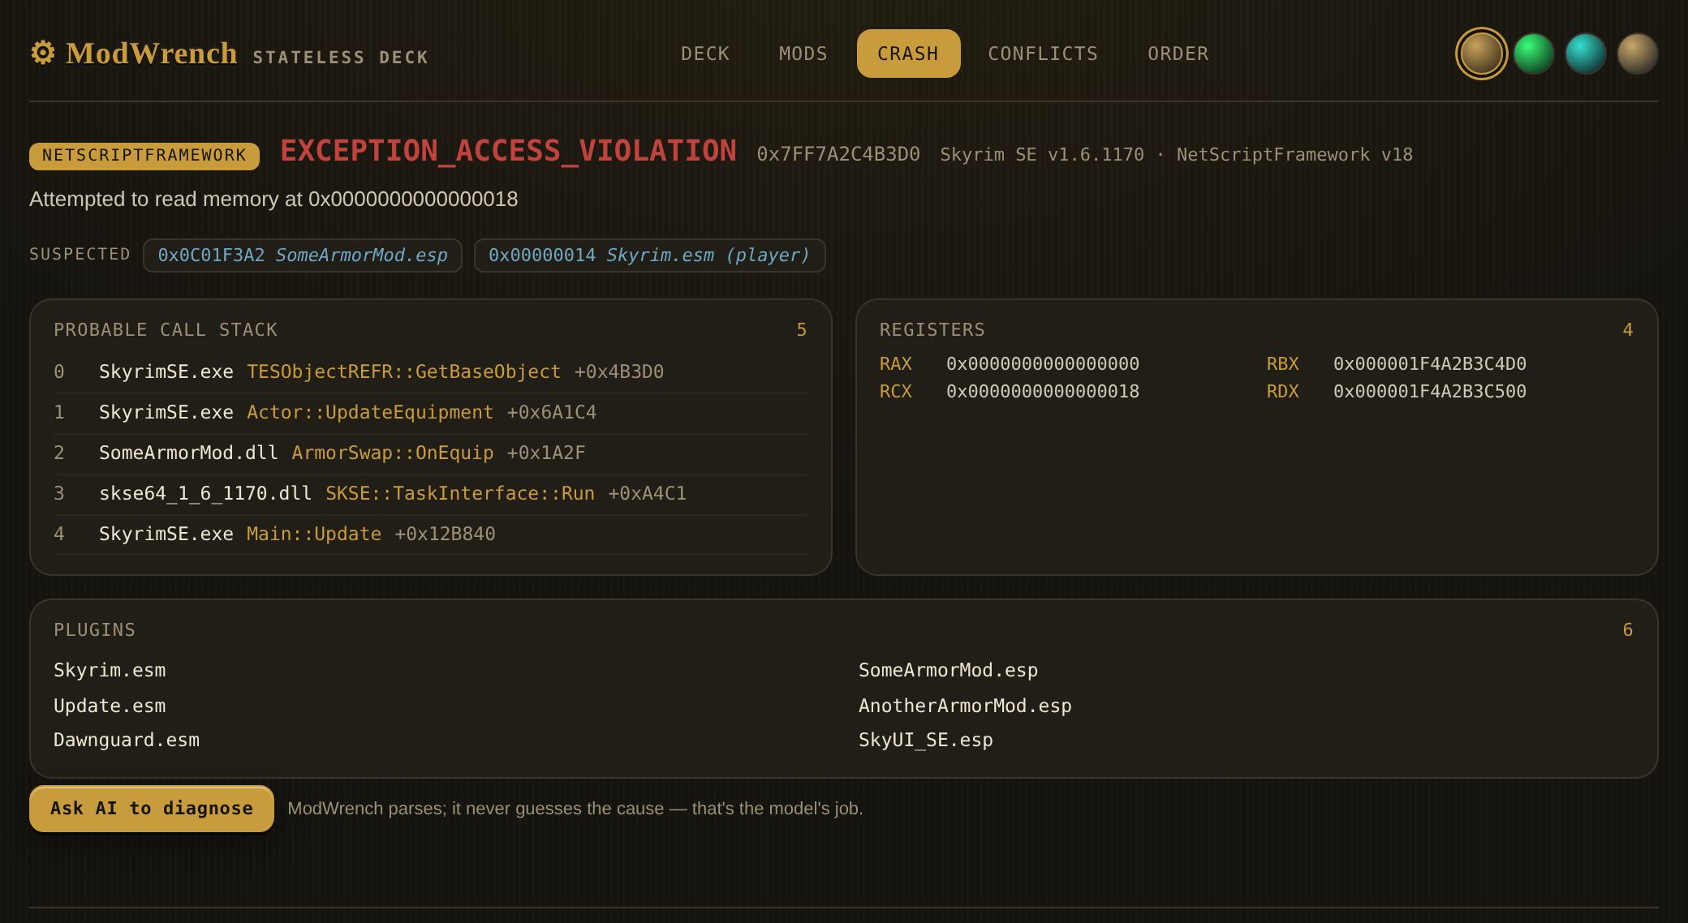This screenshot has width=1688, height=923.
Task: Select plugin Dawnguard.esm
Action: tap(127, 740)
